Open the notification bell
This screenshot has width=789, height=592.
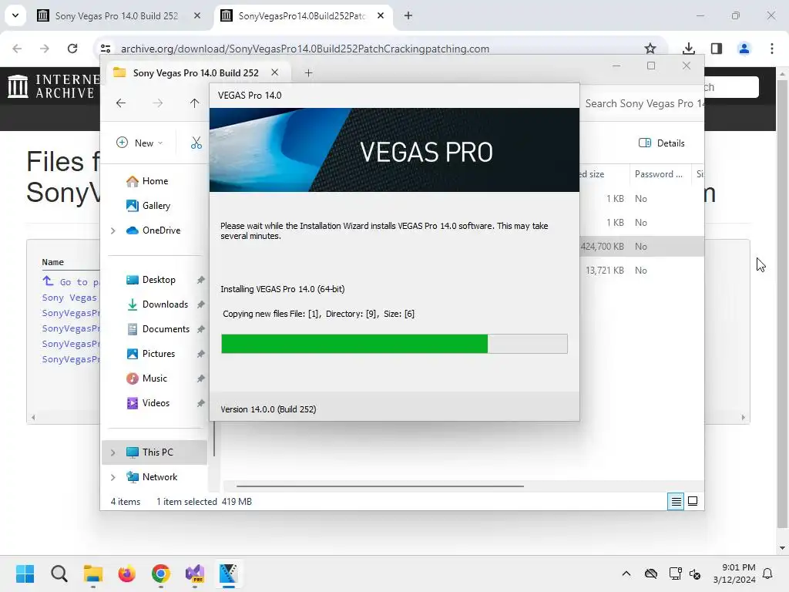[x=768, y=573]
